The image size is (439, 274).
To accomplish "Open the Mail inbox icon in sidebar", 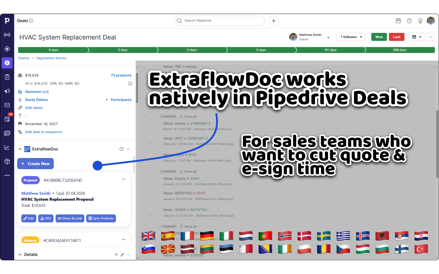I will (x=7, y=105).
